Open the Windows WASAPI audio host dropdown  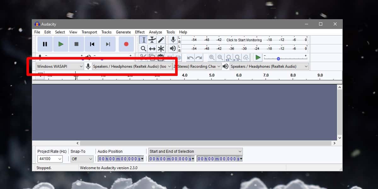(60, 66)
